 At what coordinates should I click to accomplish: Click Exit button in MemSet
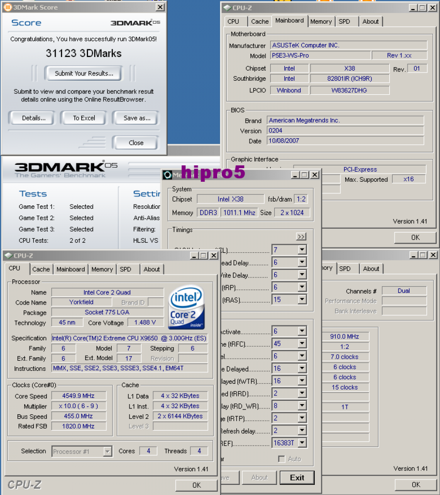coord(297,478)
